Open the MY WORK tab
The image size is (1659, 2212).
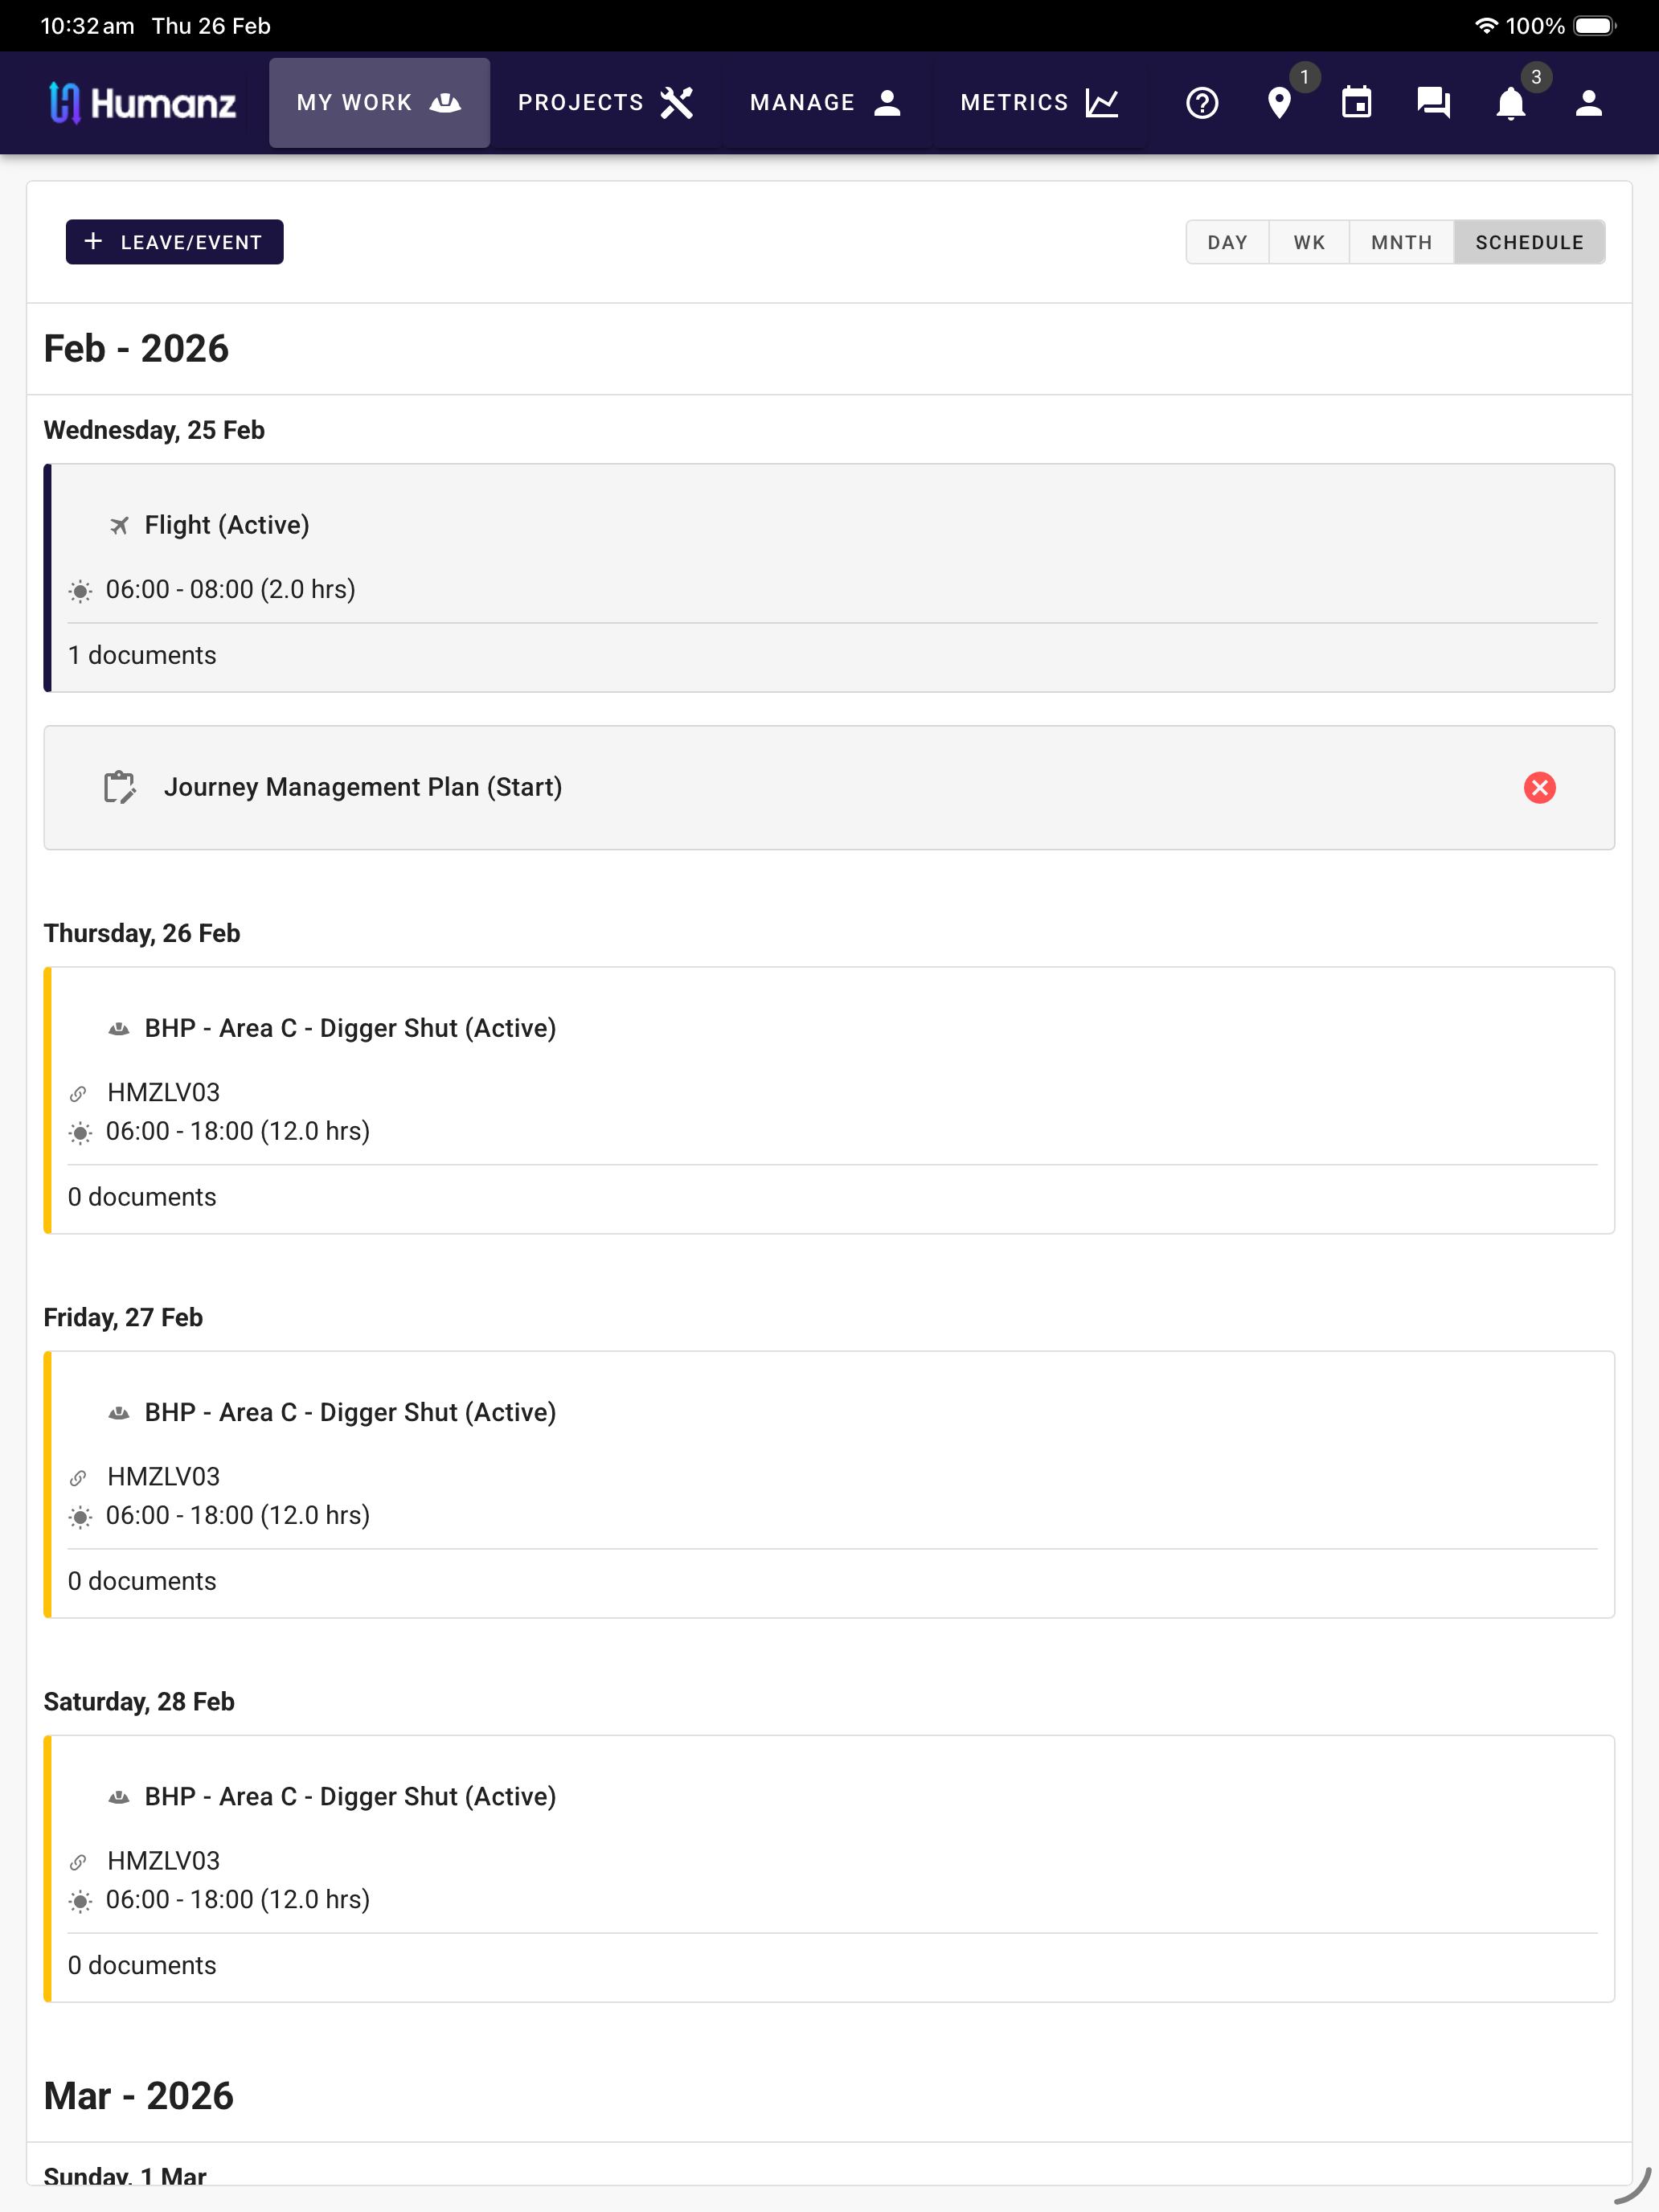pos(379,103)
